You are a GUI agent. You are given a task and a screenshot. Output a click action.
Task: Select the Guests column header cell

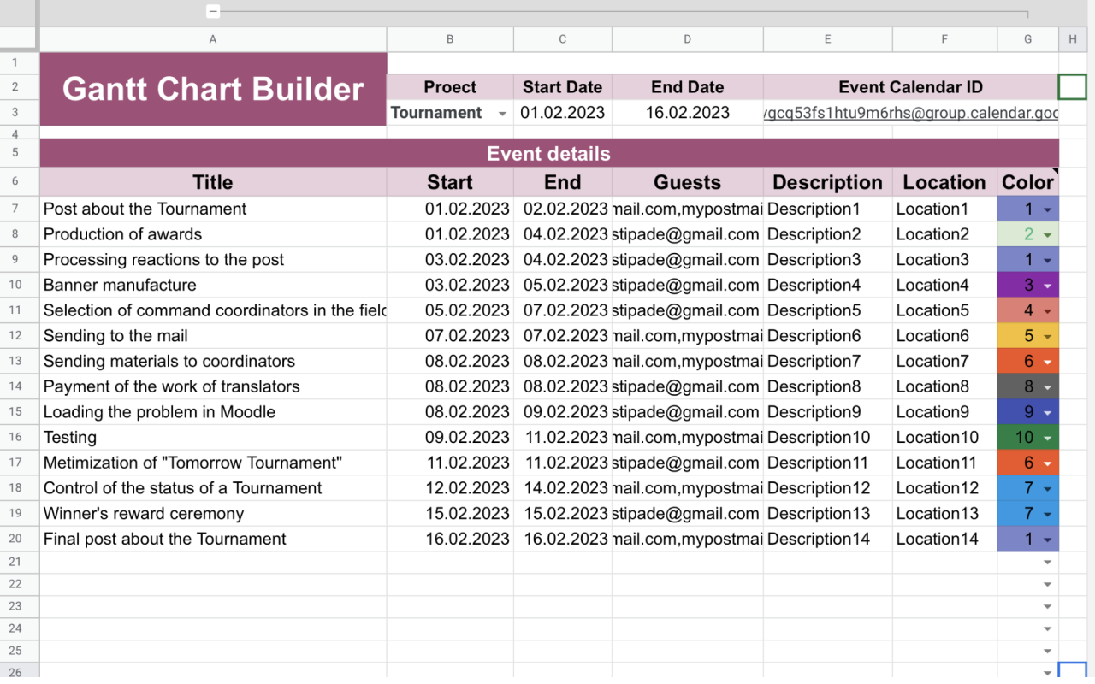pos(687,181)
